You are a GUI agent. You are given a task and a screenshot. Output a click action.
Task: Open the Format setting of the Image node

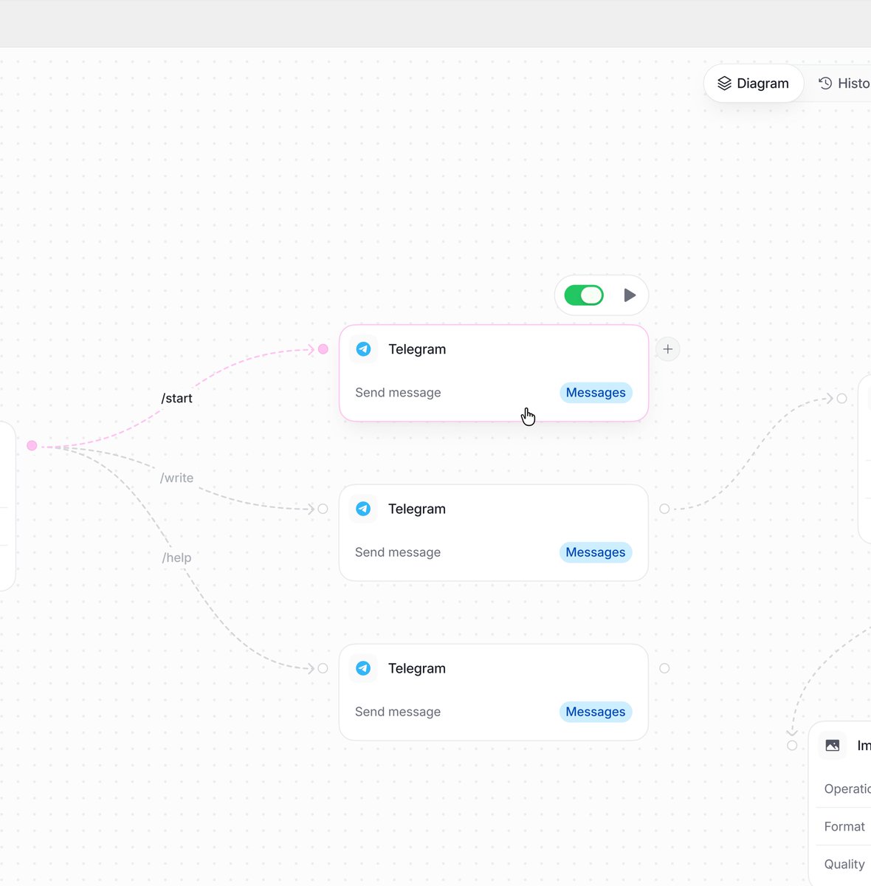pos(844,826)
